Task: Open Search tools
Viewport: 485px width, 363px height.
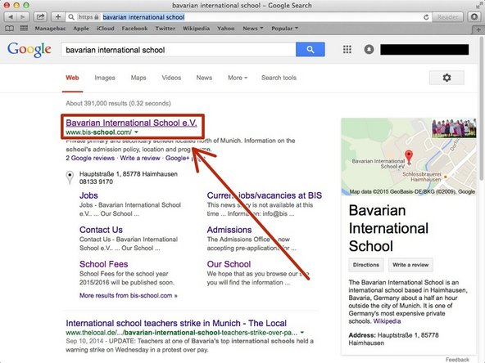Action: [x=279, y=78]
